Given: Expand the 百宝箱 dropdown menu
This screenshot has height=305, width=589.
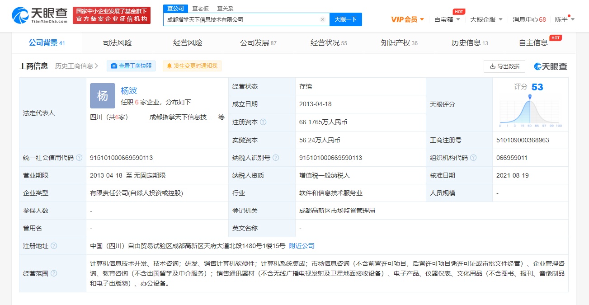Looking at the screenshot, I should (447, 19).
